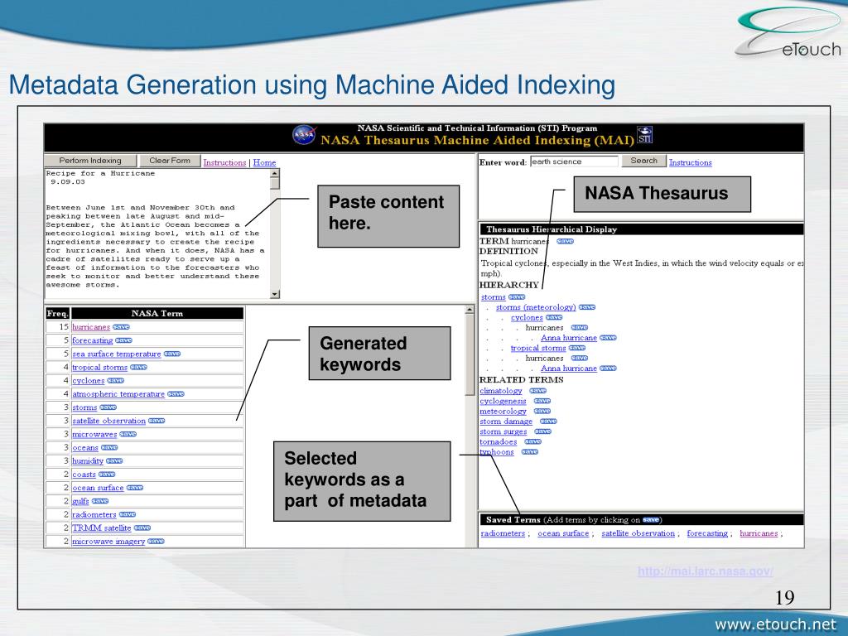Image resolution: width=848 pixels, height=636 pixels.
Task: Save the radiometers generated keyword
Action: point(127,514)
